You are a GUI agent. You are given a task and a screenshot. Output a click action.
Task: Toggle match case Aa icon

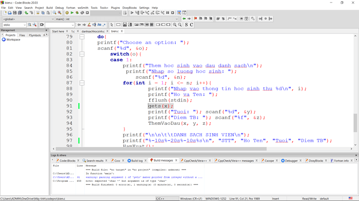tap(99, 25)
